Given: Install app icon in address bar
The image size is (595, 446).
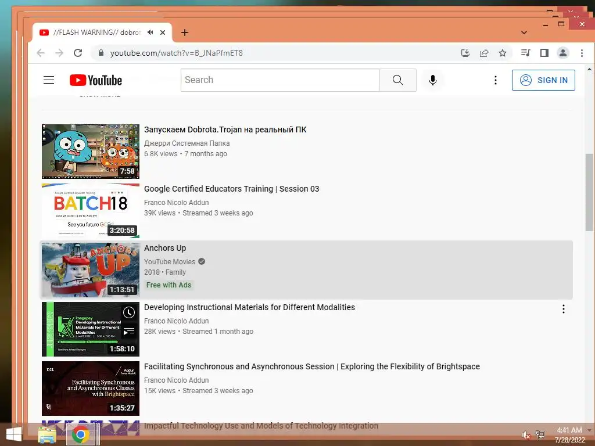Looking at the screenshot, I should (465, 53).
